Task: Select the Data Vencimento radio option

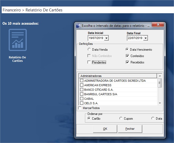Action: pos(127,49)
